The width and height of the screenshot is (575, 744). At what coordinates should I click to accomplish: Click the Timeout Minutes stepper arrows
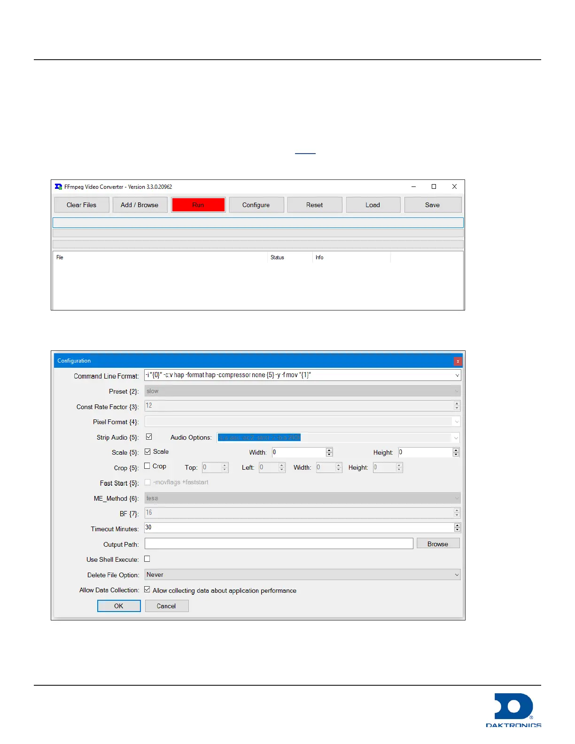click(457, 527)
